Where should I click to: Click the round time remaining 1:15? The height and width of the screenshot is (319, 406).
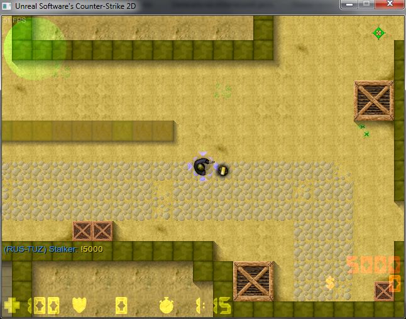click(x=213, y=306)
